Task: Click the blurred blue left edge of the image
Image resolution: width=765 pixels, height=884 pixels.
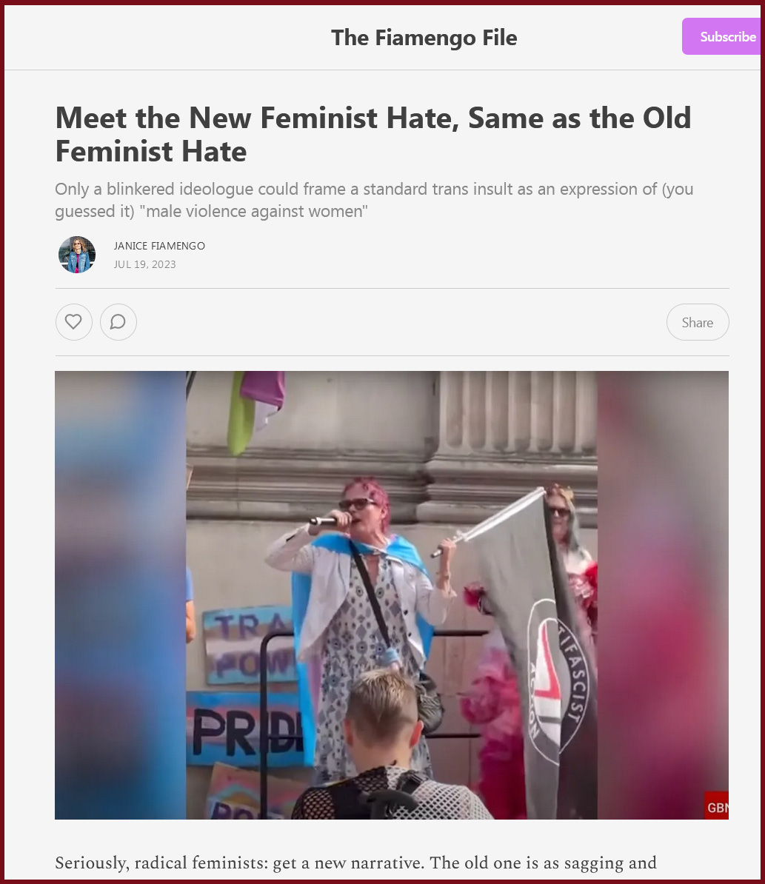Action: coord(120,595)
